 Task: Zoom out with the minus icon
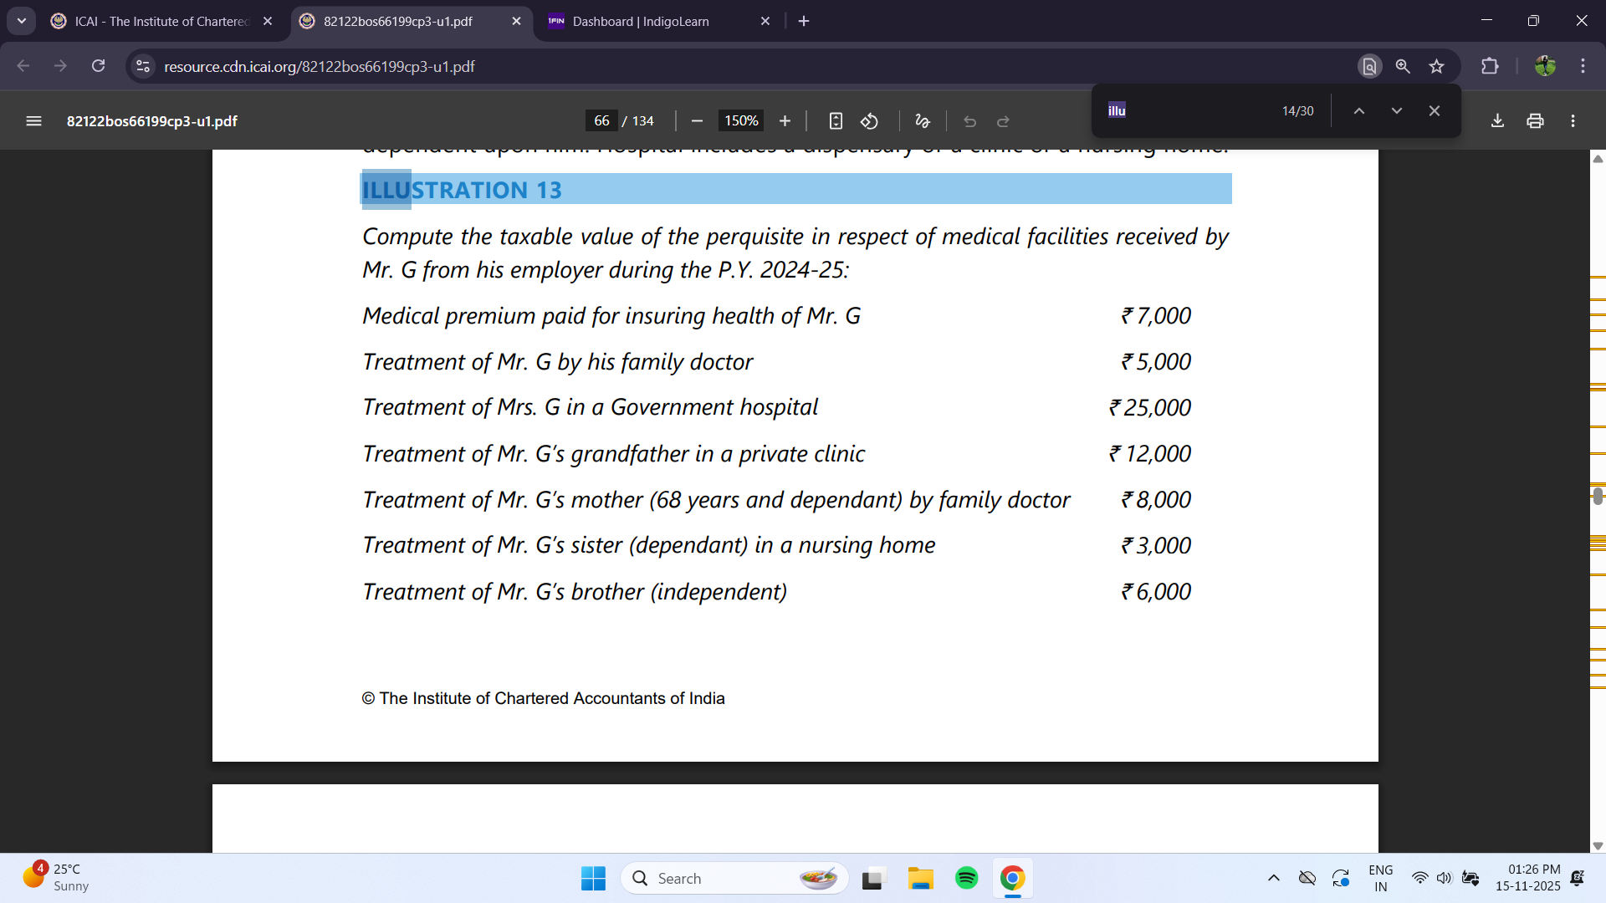[697, 121]
